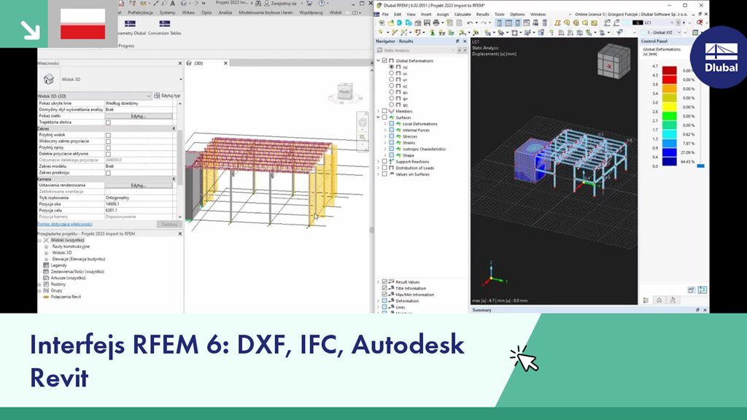Screen dimensions: 747x420
Task: Expand the Internal Forces node
Action: 385,130
